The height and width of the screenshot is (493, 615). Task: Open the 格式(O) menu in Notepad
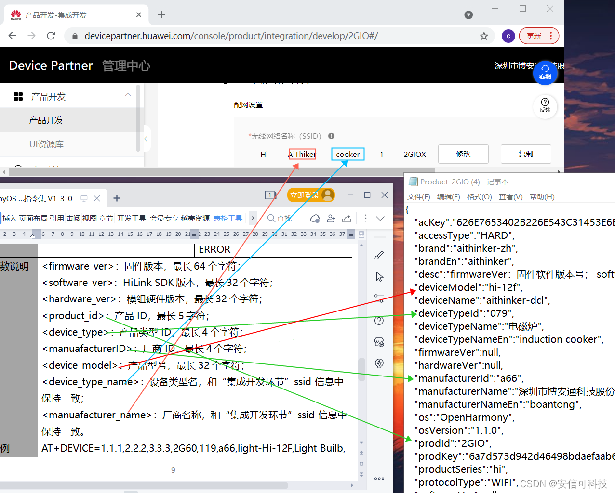point(479,197)
